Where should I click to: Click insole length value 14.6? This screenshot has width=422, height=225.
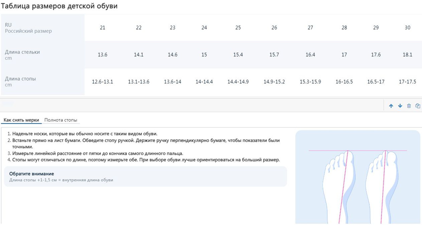[x=172, y=55]
